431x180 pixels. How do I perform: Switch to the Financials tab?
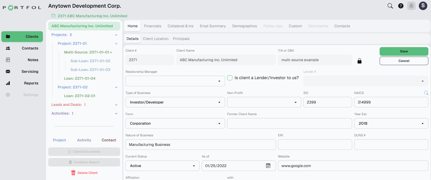tap(152, 26)
